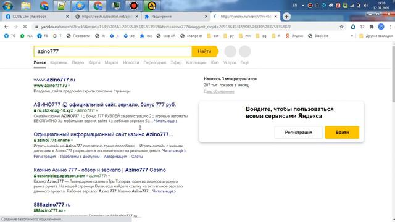
Task: Open a new browser tab
Action: pos(286,17)
